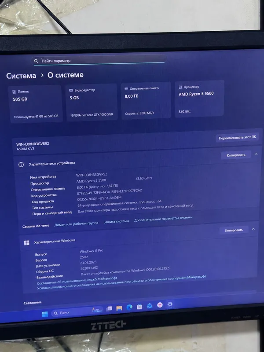Image resolution: width=264 pixels, height=352 pixels.
Task: Click the Найти параметр search field
Action: click(99, 60)
